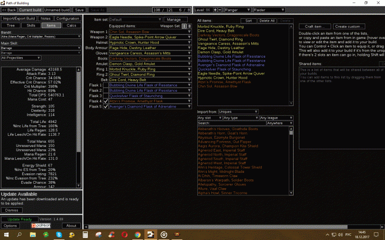
Task: Open the Windows notification center
Action: click(x=376, y=235)
